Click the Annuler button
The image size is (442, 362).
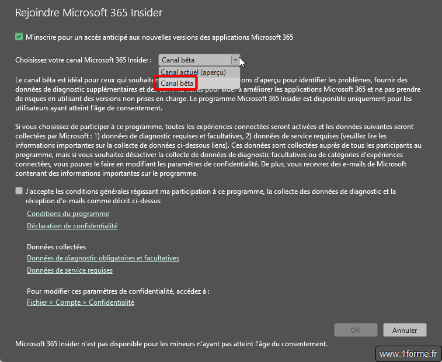click(405, 330)
